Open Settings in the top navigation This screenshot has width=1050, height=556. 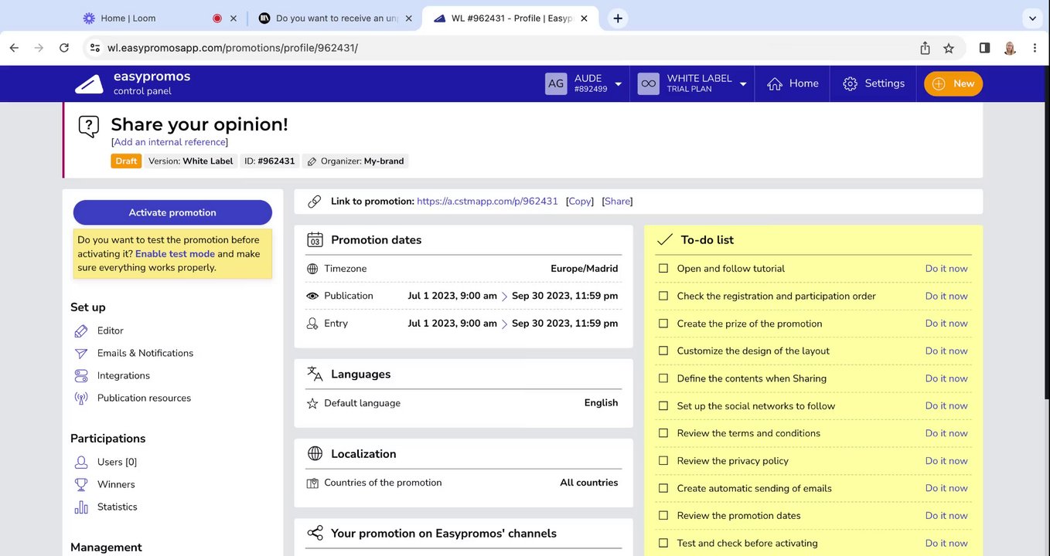[874, 83]
